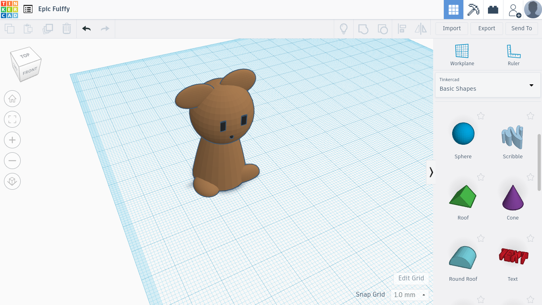
Task: Select the Workplane tool
Action: click(x=462, y=54)
